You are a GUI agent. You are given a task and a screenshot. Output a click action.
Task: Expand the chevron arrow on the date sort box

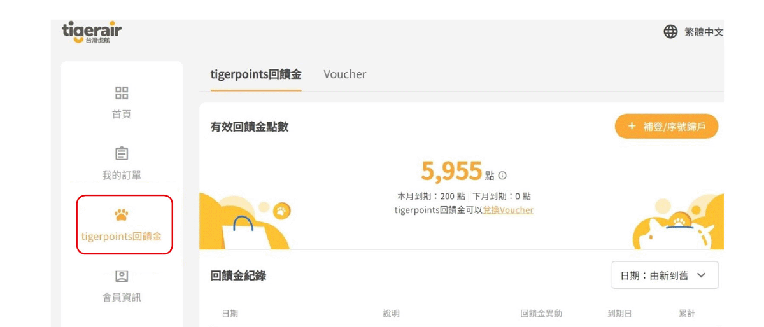702,275
